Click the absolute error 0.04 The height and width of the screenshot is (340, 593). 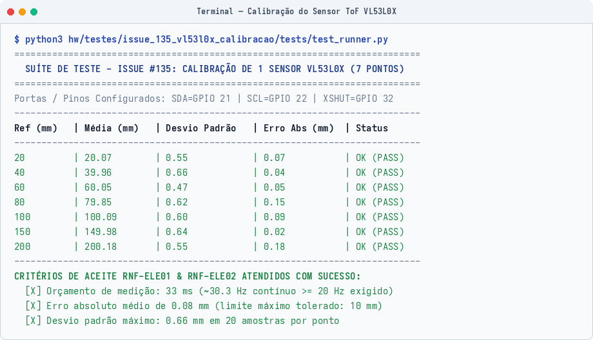point(274,173)
